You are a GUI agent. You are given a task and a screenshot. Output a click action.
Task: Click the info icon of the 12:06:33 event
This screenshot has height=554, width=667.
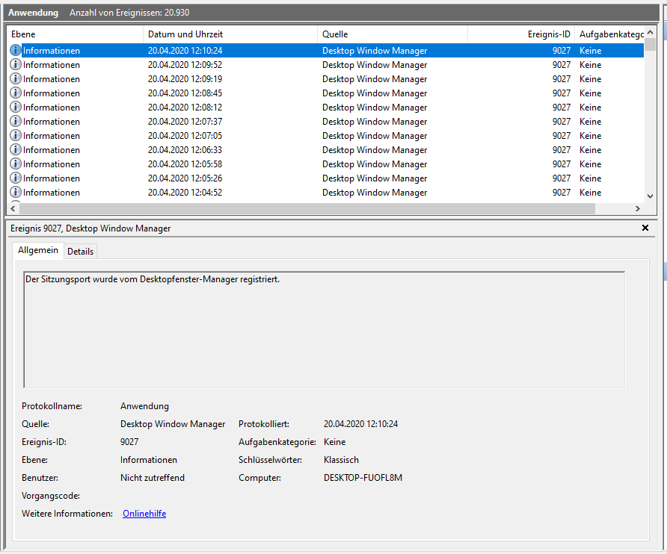coord(15,149)
